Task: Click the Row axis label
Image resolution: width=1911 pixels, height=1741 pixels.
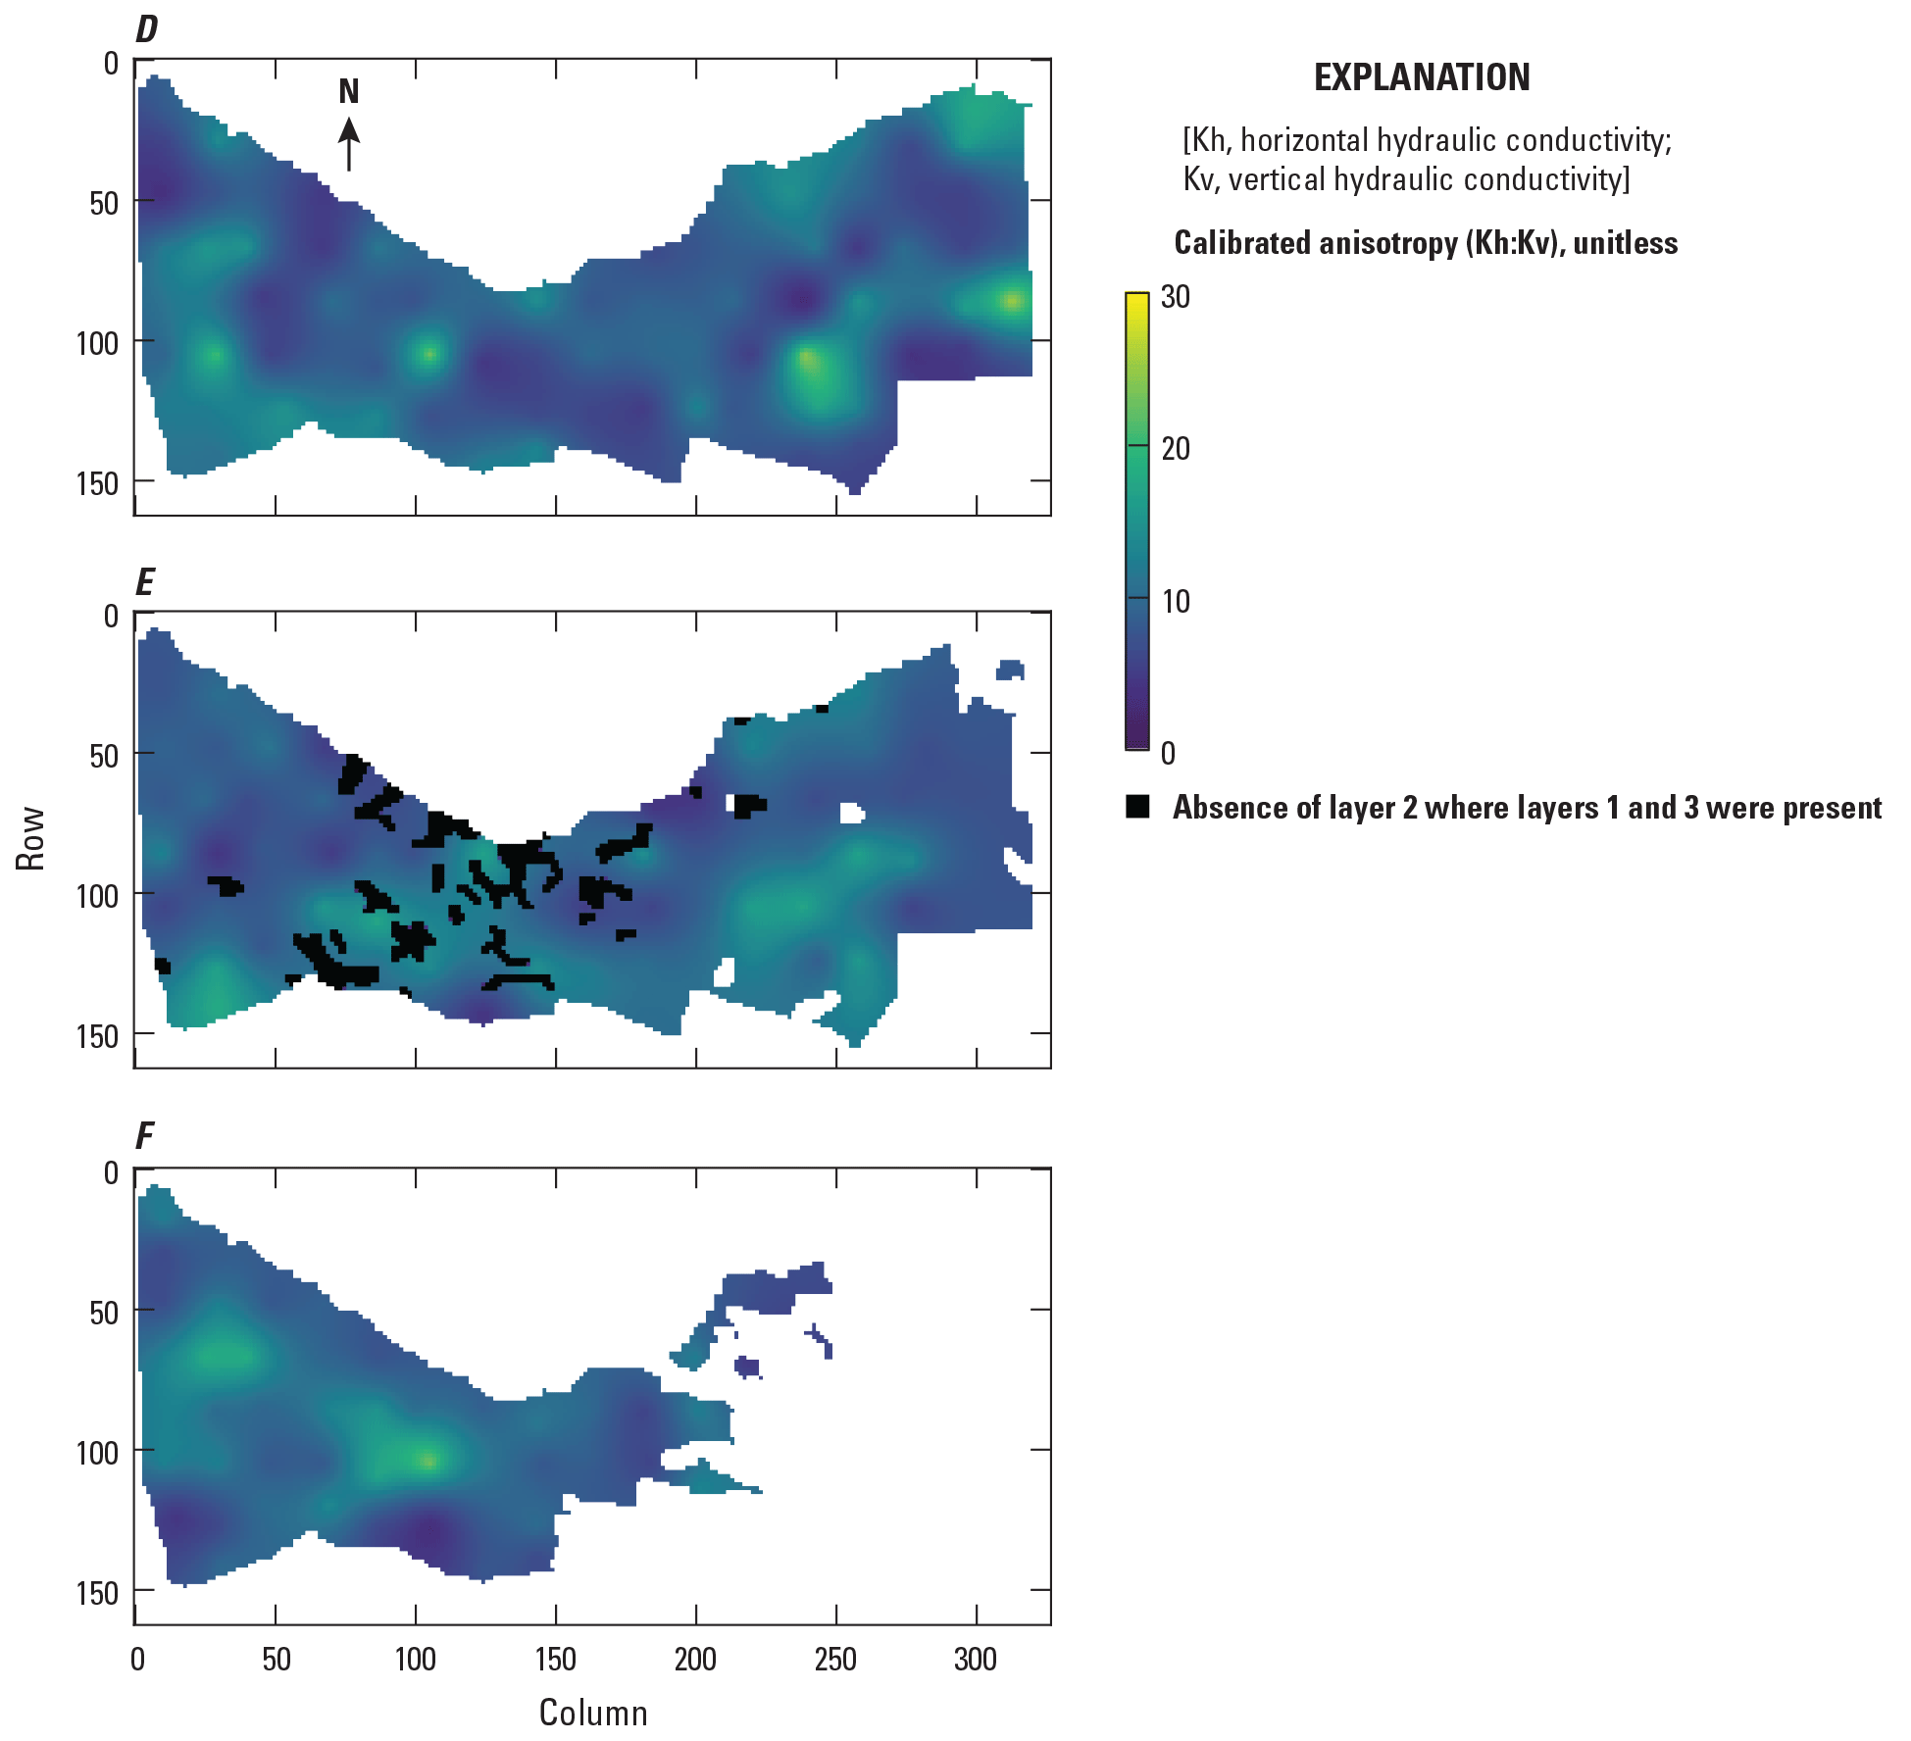Action: click(30, 838)
